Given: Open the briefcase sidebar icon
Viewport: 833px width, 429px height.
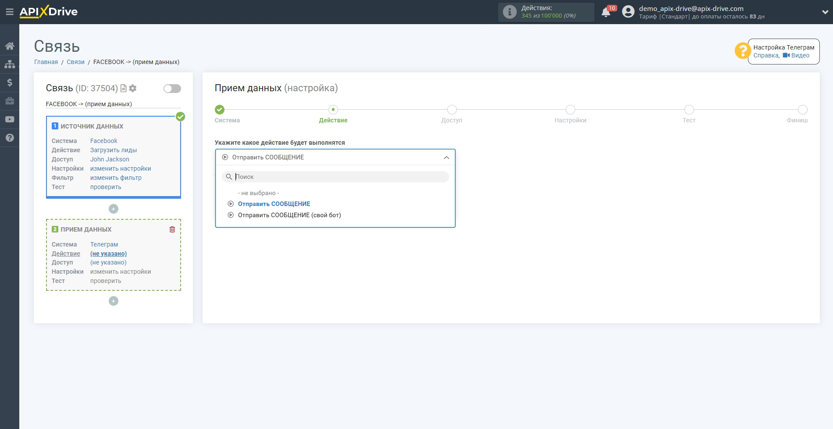Looking at the screenshot, I should 10,101.
